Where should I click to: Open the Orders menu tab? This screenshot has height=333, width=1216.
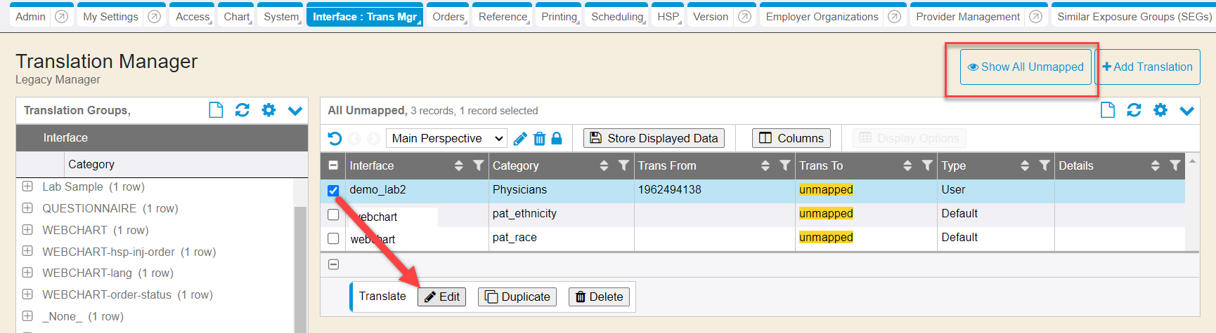point(448,16)
